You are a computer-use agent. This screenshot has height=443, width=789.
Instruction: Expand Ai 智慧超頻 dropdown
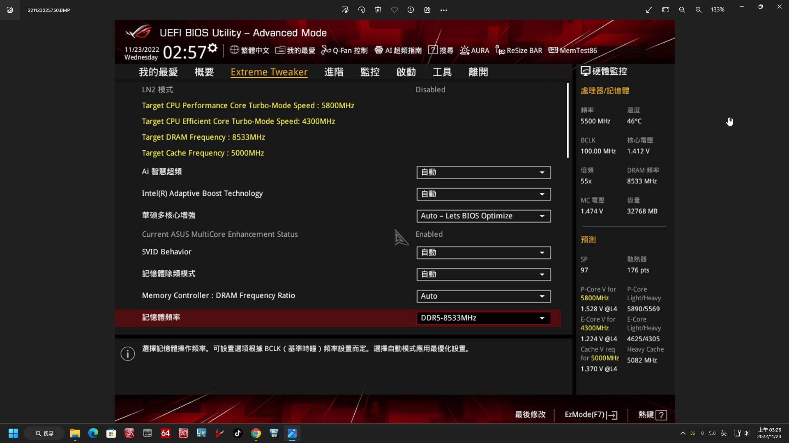pyautogui.click(x=484, y=172)
